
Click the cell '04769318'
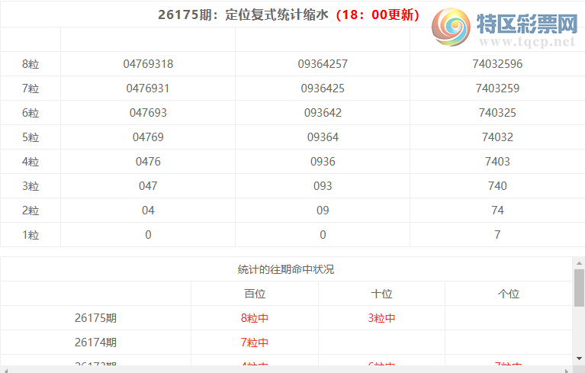pos(148,64)
